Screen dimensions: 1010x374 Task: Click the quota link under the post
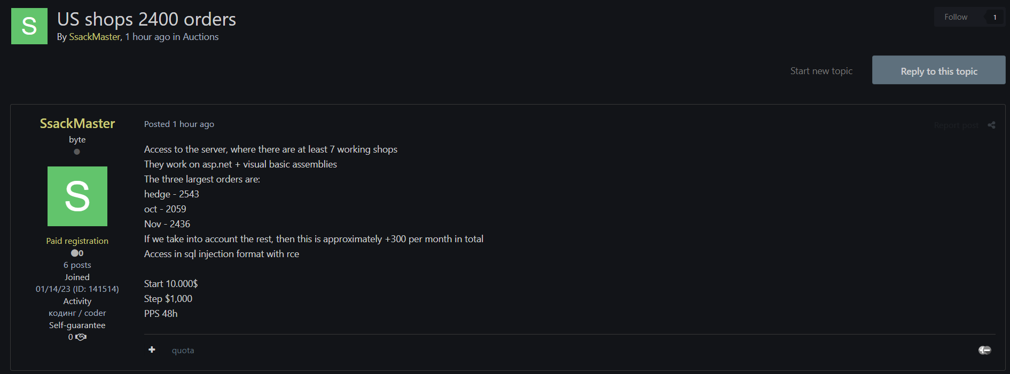coord(183,351)
